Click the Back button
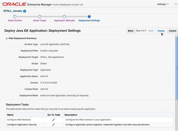The width and height of the screenshot is (178, 131). [130, 31]
